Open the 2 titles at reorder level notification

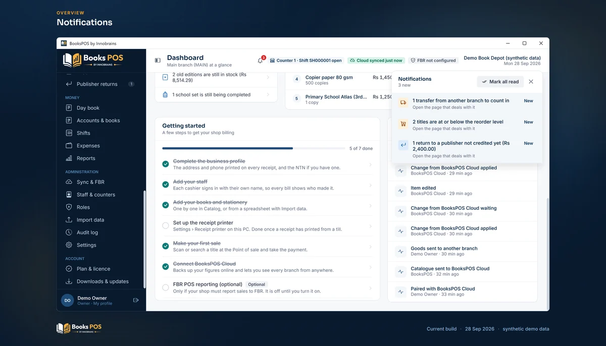pos(467,125)
